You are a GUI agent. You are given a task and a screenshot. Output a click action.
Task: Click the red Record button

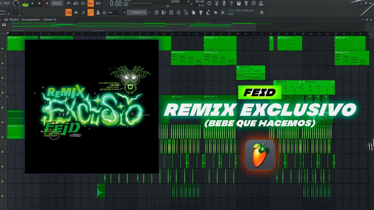pos(47,3)
